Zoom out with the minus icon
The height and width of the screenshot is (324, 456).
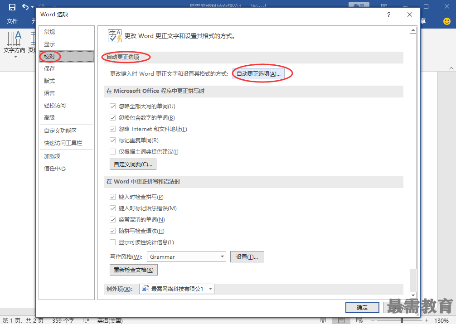tap(373, 320)
